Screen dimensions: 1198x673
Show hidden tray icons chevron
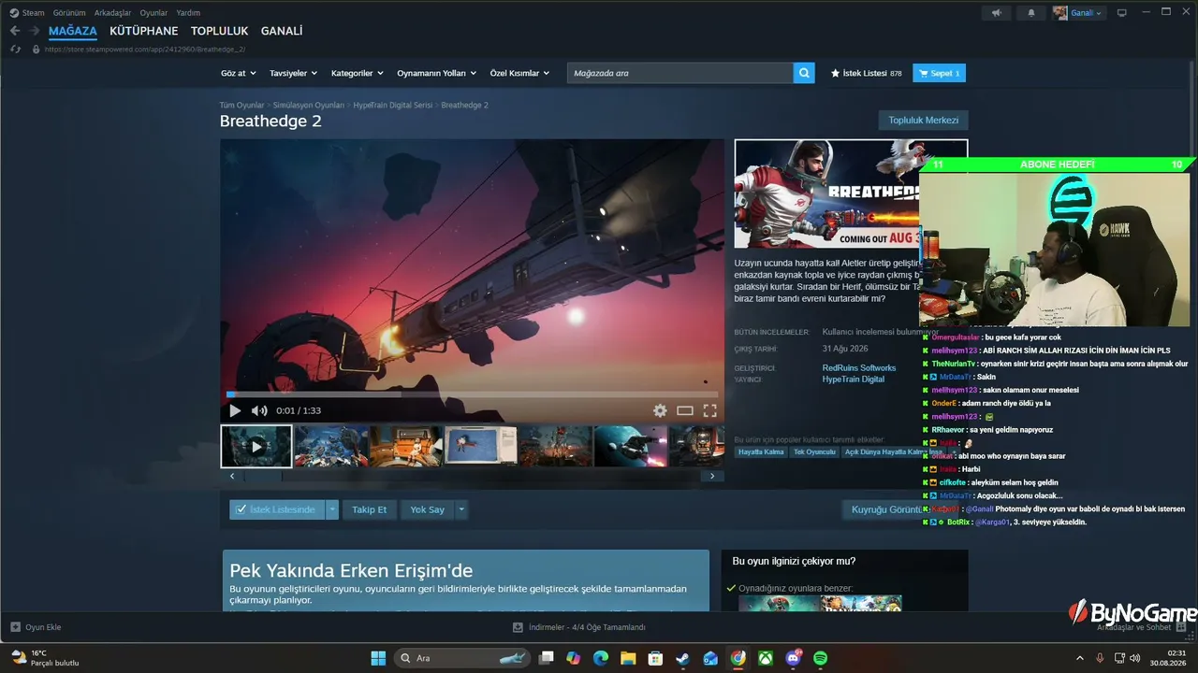tap(1080, 658)
